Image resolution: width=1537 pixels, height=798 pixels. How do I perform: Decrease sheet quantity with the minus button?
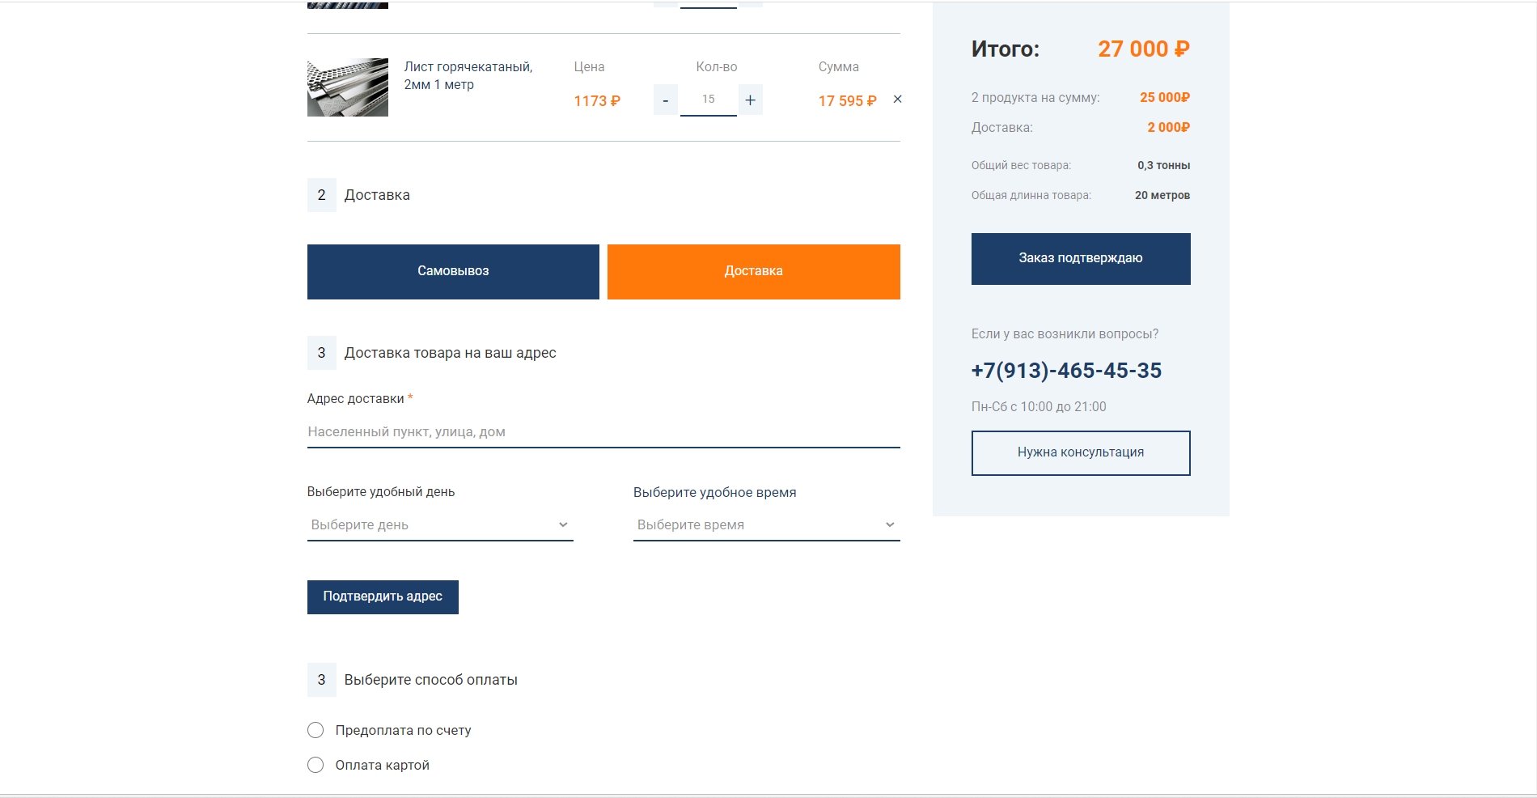click(665, 100)
